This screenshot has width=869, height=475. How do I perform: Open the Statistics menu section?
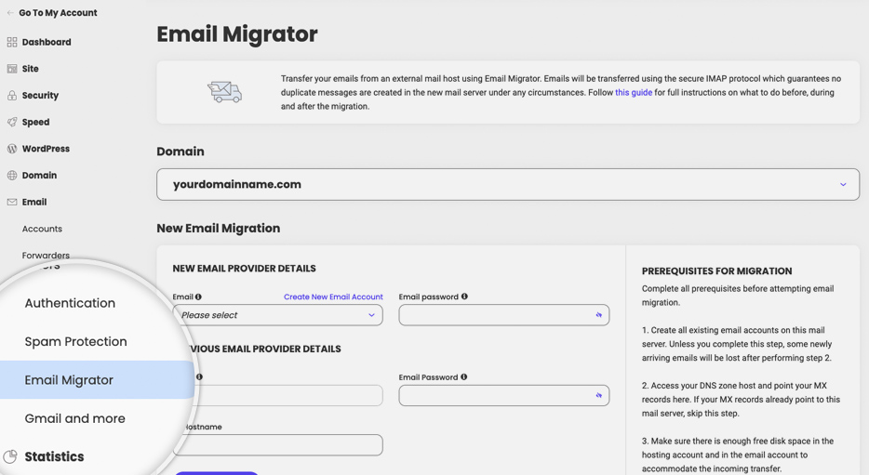tap(54, 456)
